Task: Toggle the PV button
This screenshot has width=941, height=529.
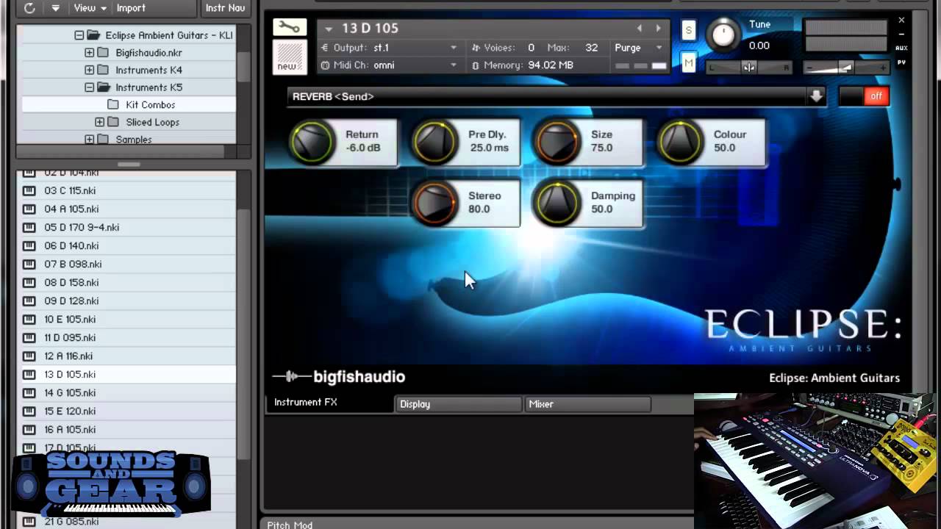Action: pos(901,63)
